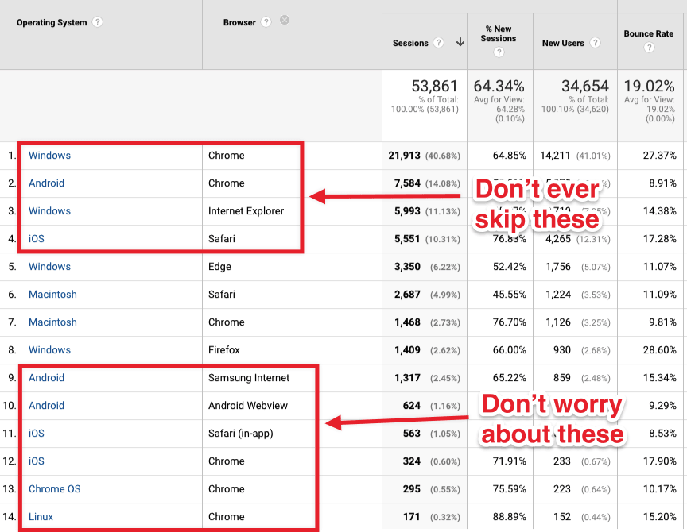Click the 64.85% new sessions cell
Viewport: 687px width, 532px height.
point(510,156)
